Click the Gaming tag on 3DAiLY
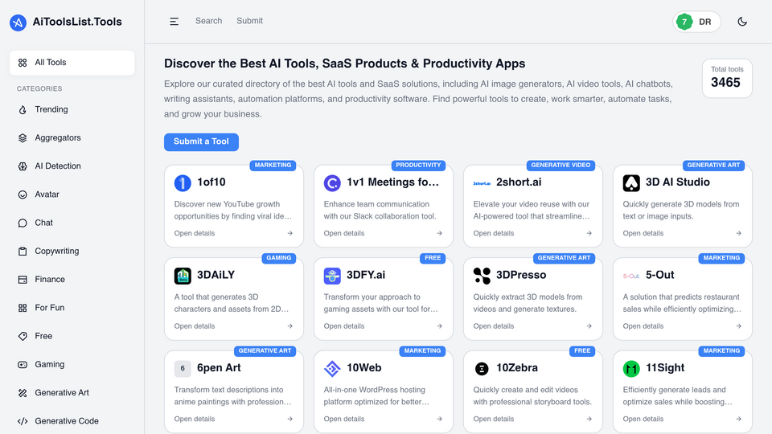 coord(279,258)
